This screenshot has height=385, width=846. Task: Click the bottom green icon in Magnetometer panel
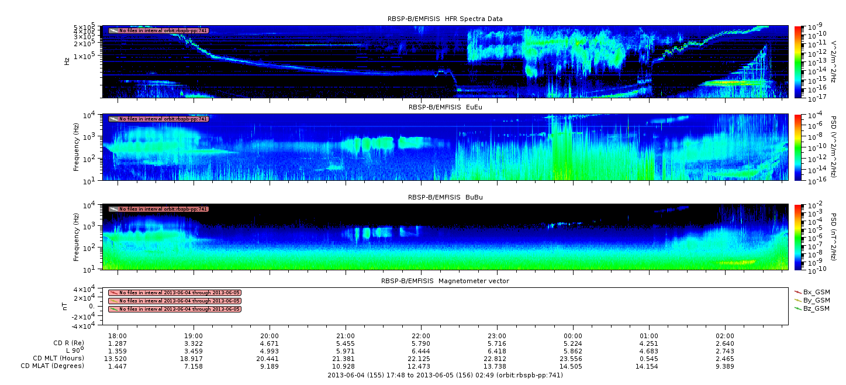113,309
